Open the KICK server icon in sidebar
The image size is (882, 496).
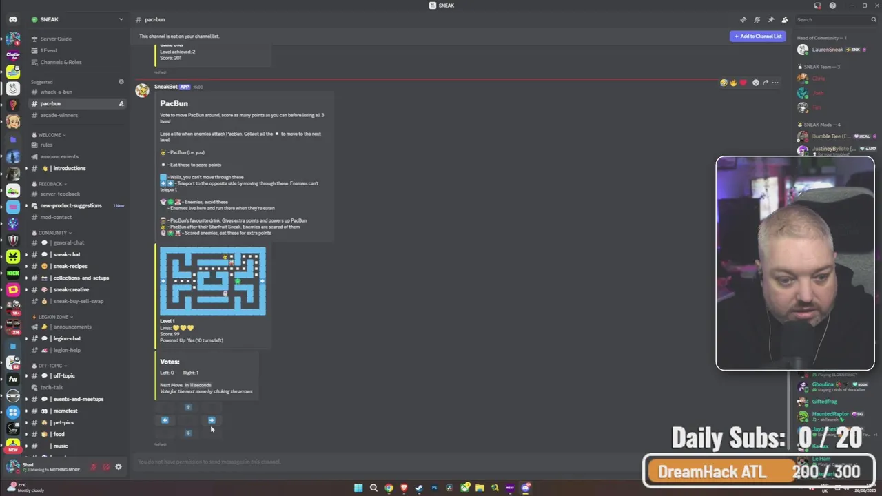pos(12,273)
